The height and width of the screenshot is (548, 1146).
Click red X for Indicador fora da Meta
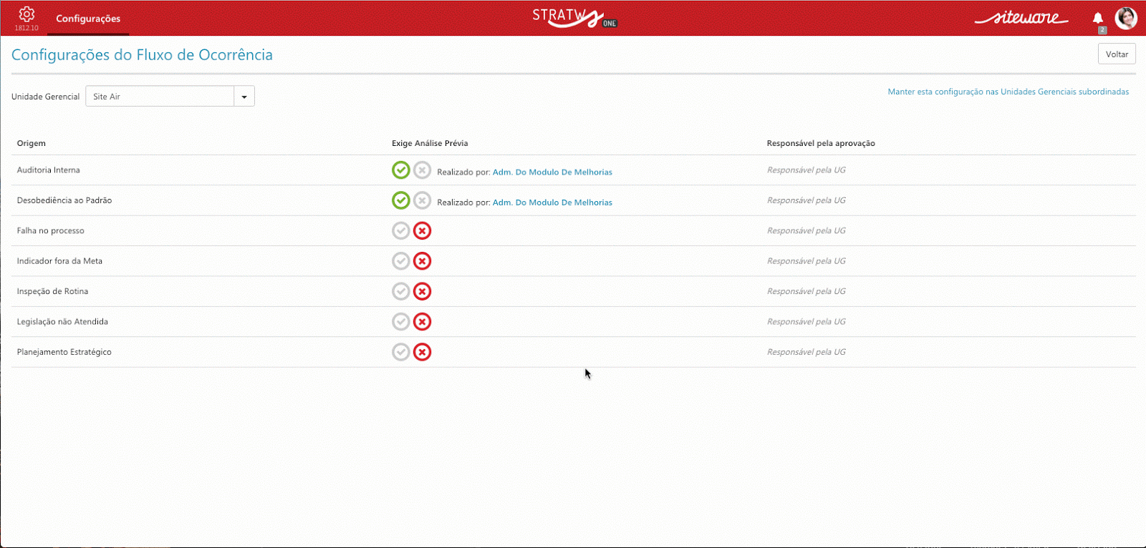pyautogui.click(x=423, y=261)
